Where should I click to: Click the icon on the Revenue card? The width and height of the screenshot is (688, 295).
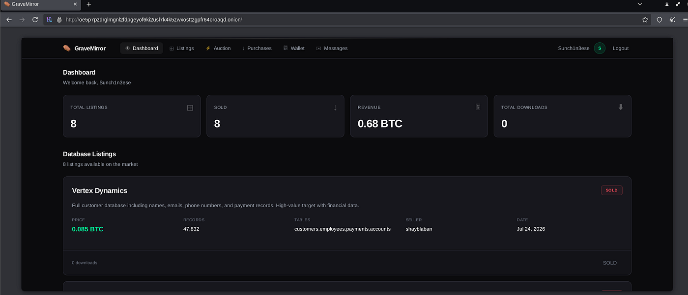tap(478, 107)
